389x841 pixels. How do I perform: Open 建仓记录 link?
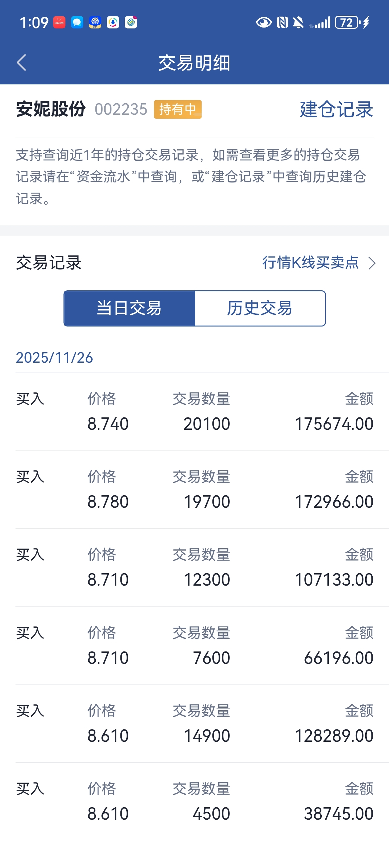coord(336,109)
